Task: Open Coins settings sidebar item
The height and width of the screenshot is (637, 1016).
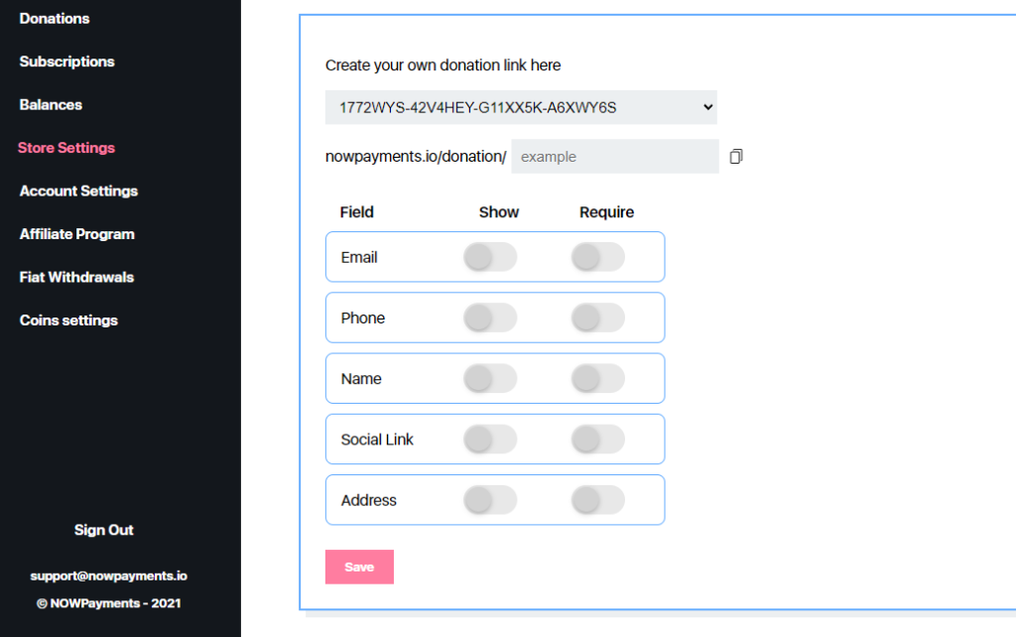Action: pos(68,320)
